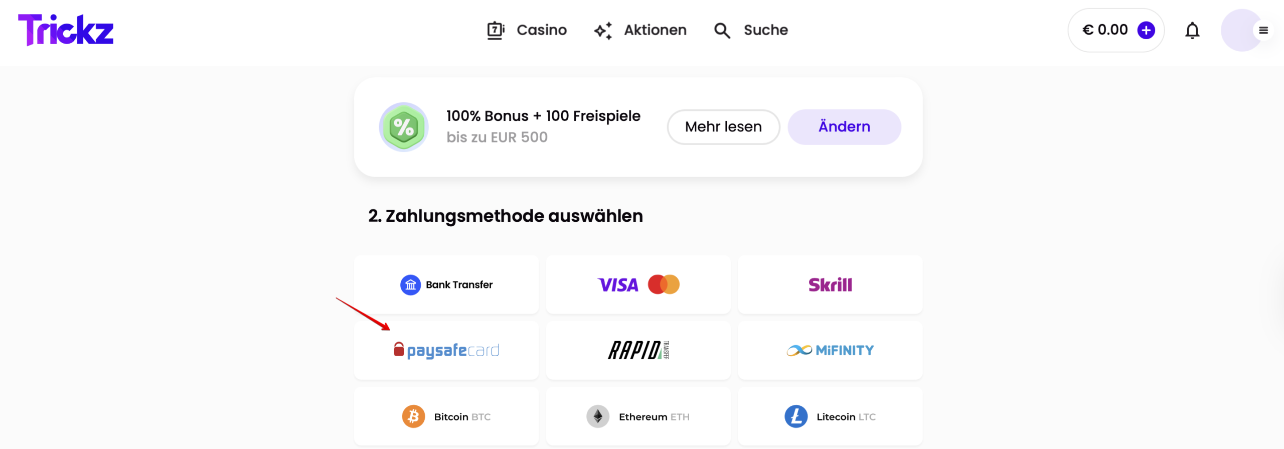Choose Skrill as payment method
This screenshot has width=1284, height=449.
click(x=830, y=284)
